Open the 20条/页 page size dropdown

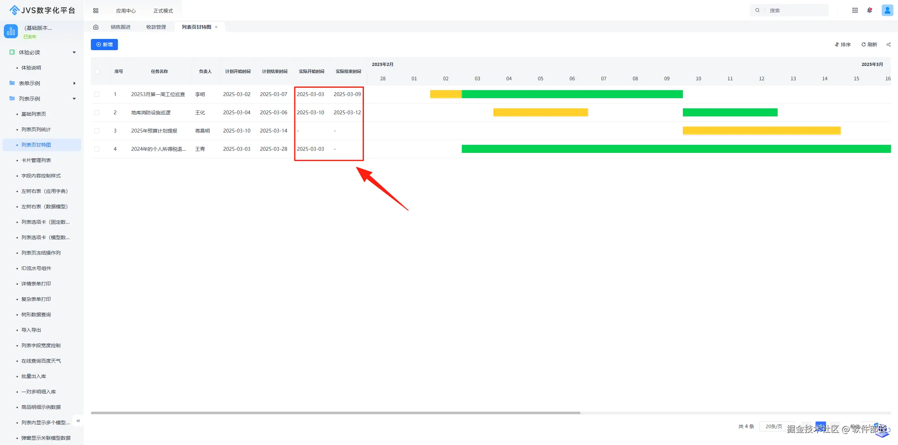tap(774, 426)
